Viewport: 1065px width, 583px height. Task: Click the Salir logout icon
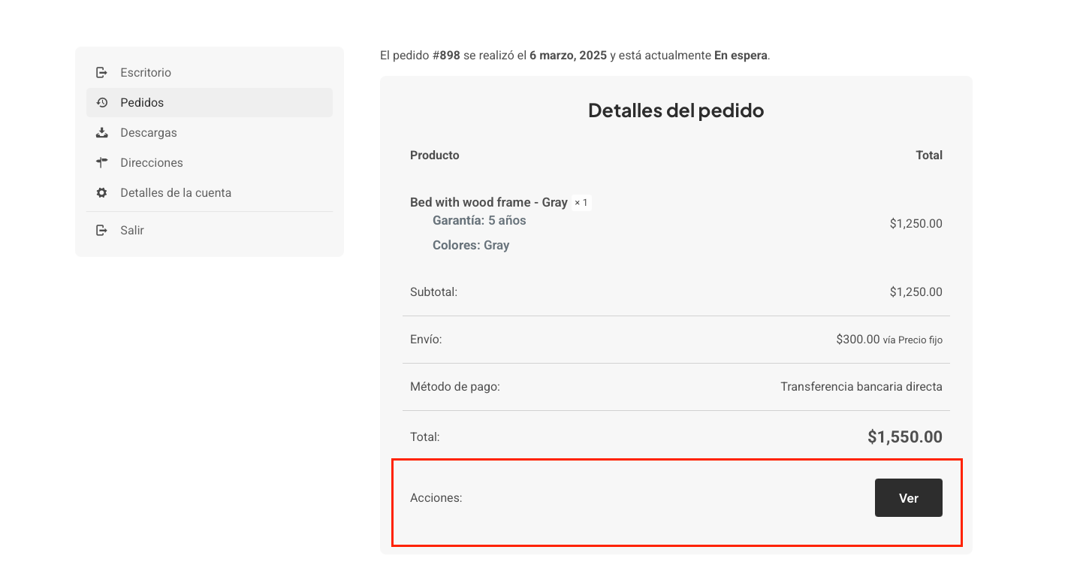coord(102,231)
